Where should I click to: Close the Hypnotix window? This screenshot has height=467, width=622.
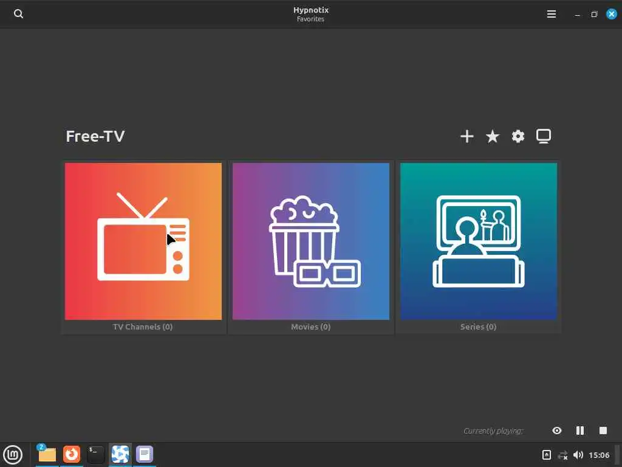611,14
